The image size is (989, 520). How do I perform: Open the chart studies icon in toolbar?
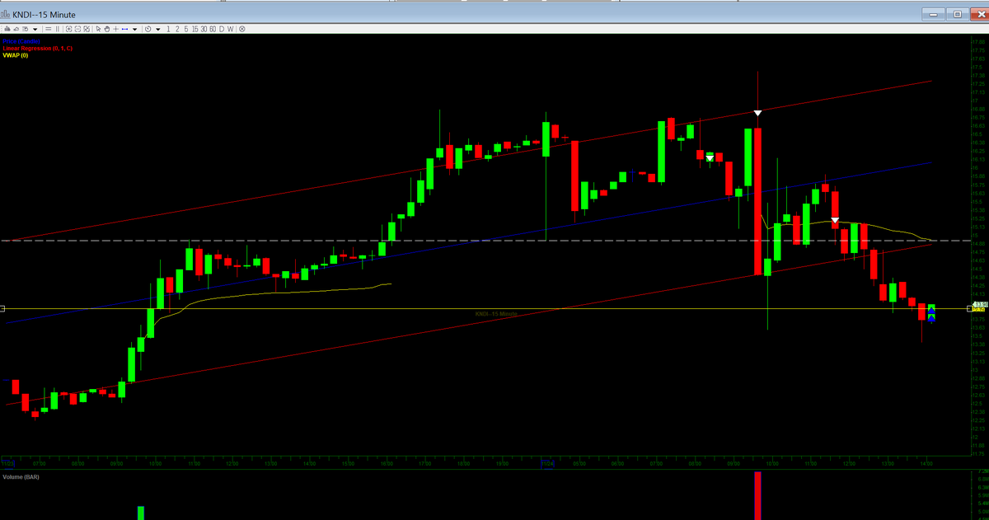pos(7,29)
